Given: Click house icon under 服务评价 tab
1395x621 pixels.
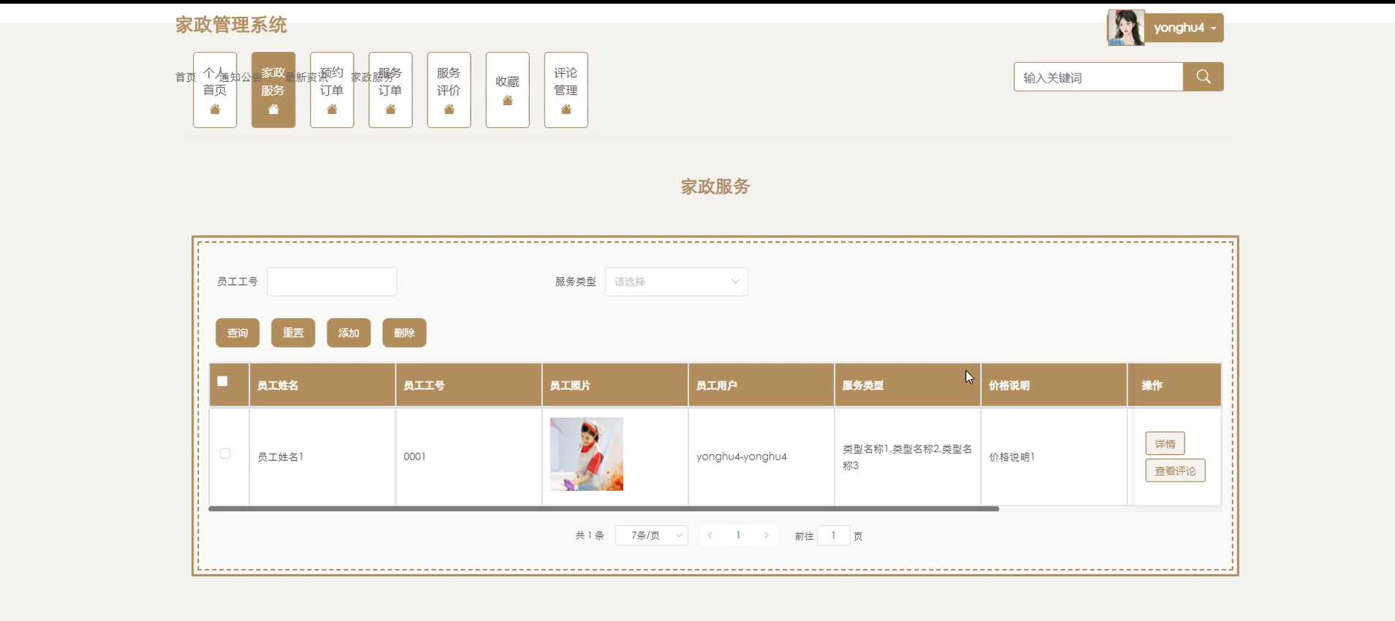Looking at the screenshot, I should (449, 109).
